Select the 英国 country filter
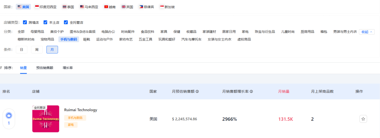380x138 pixels. [127, 7]
